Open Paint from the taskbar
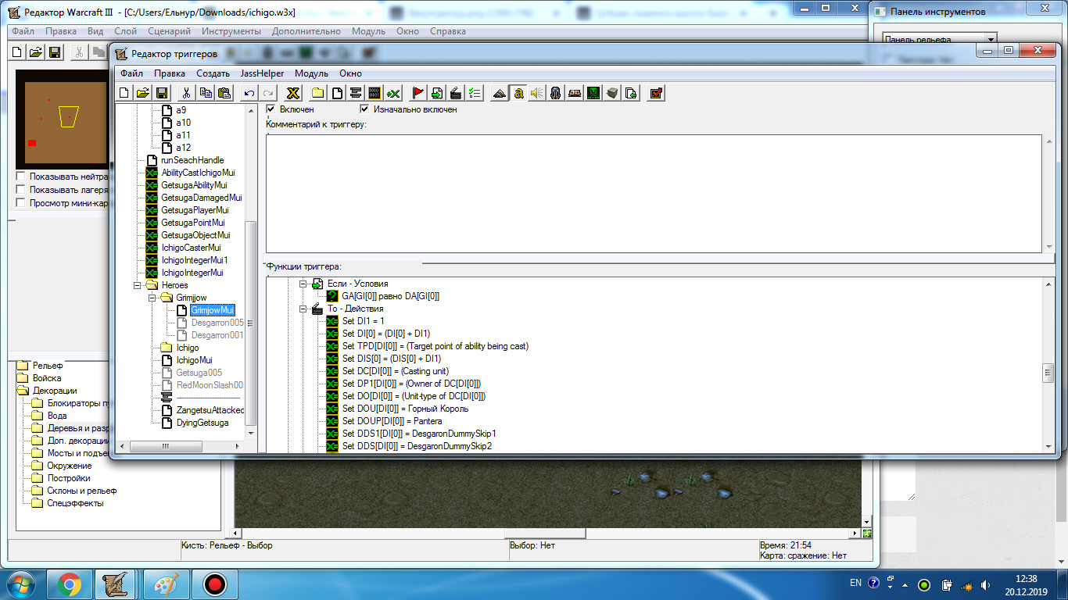Viewport: 1068px width, 600px height. click(x=166, y=584)
